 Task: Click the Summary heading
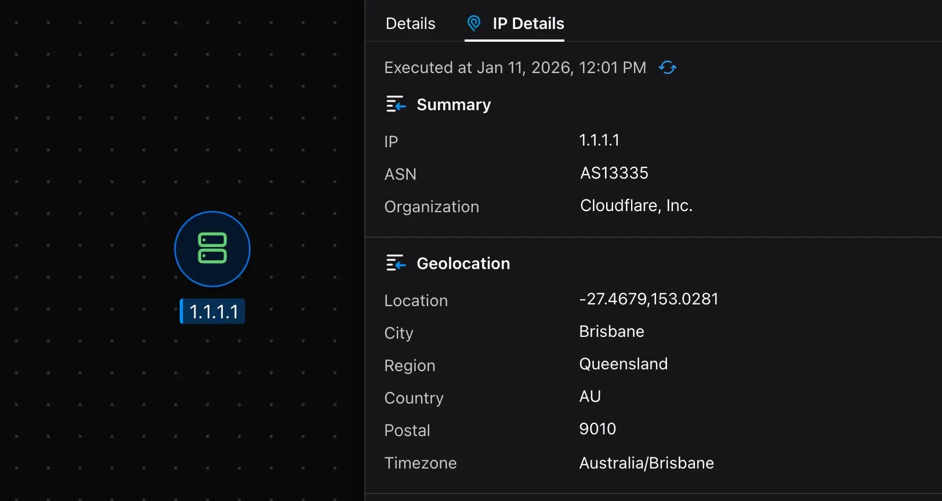click(454, 104)
